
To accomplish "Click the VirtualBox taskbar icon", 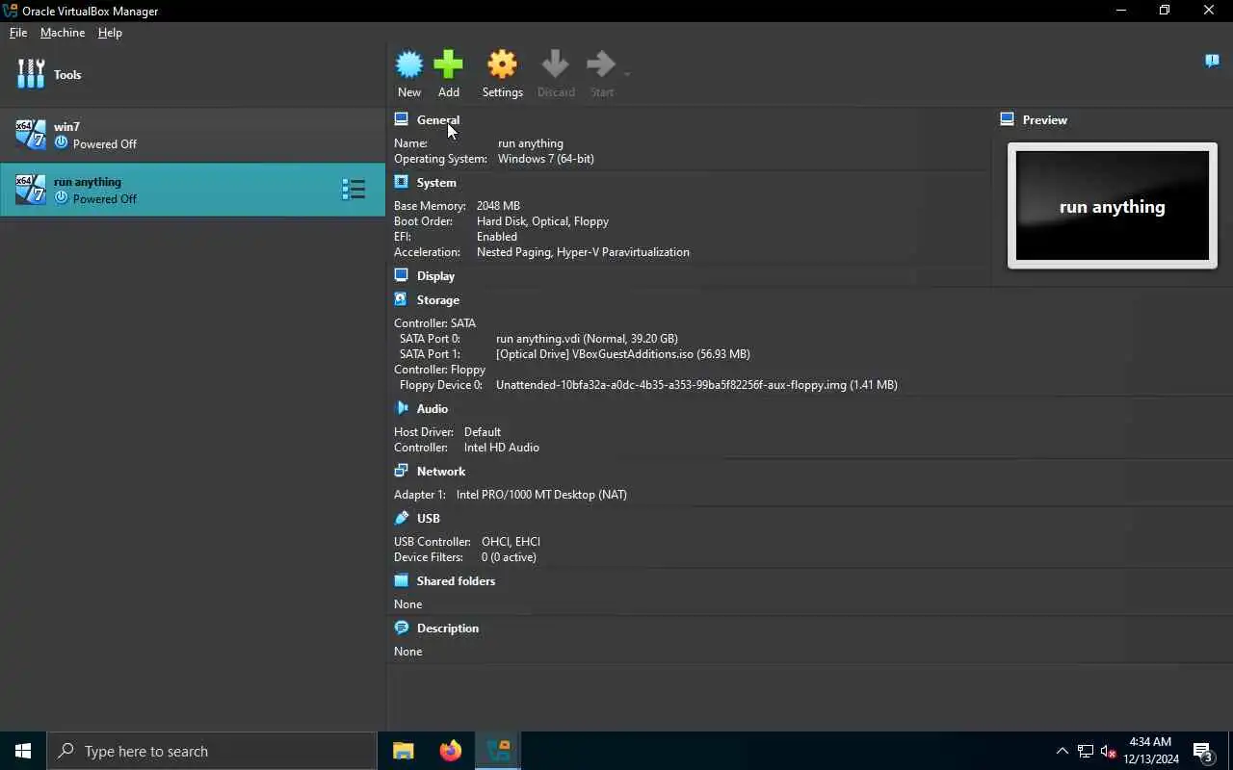I will tap(498, 751).
